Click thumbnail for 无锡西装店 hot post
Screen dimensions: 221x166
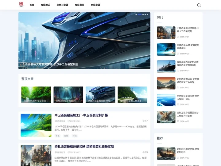pyautogui.click(x=166, y=33)
